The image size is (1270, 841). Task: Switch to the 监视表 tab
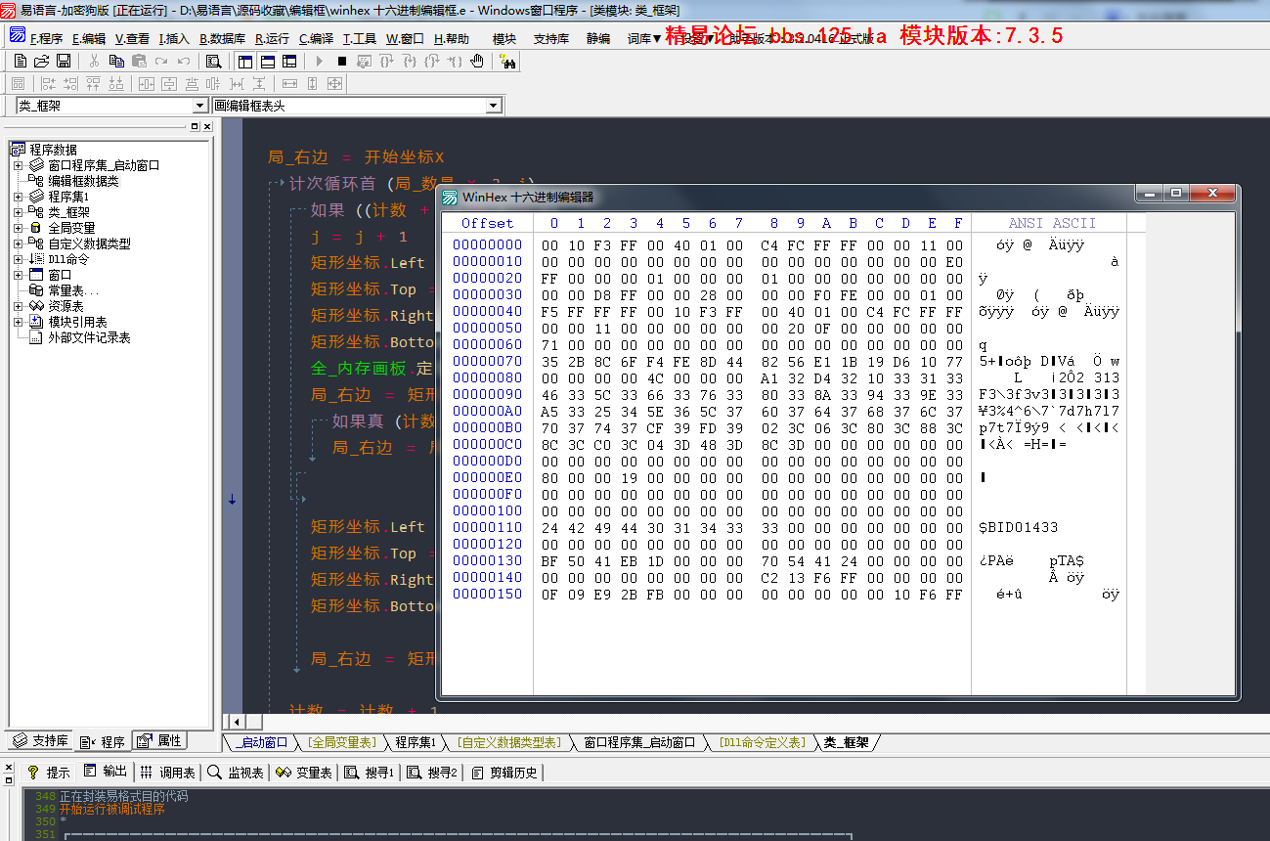click(236, 773)
